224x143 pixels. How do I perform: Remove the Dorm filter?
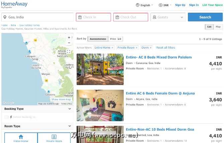150,48
